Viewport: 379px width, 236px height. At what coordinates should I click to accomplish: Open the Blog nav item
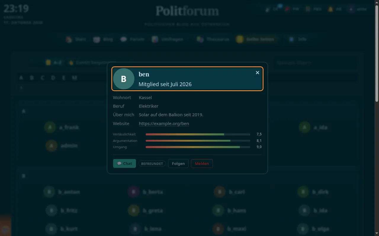(103, 39)
